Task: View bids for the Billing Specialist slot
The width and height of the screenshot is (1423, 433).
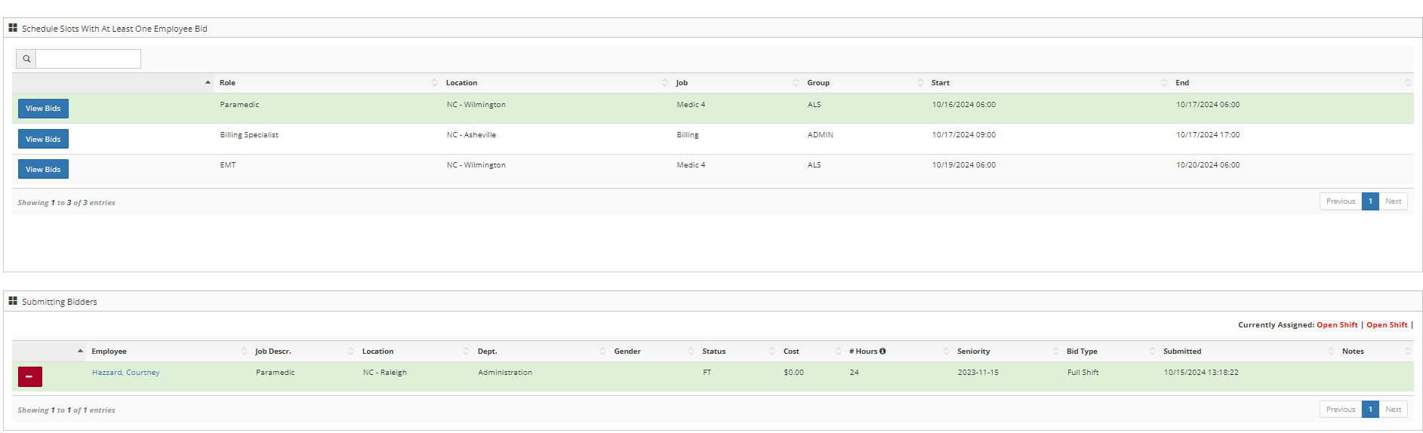Action: [43, 139]
